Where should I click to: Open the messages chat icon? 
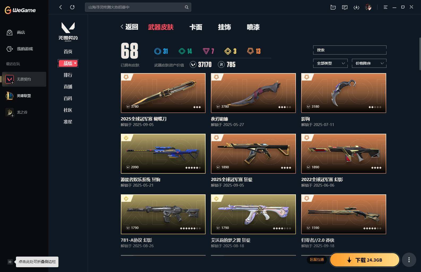click(345, 7)
